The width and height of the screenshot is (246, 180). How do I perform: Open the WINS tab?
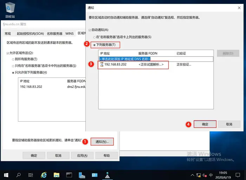(x=69, y=34)
